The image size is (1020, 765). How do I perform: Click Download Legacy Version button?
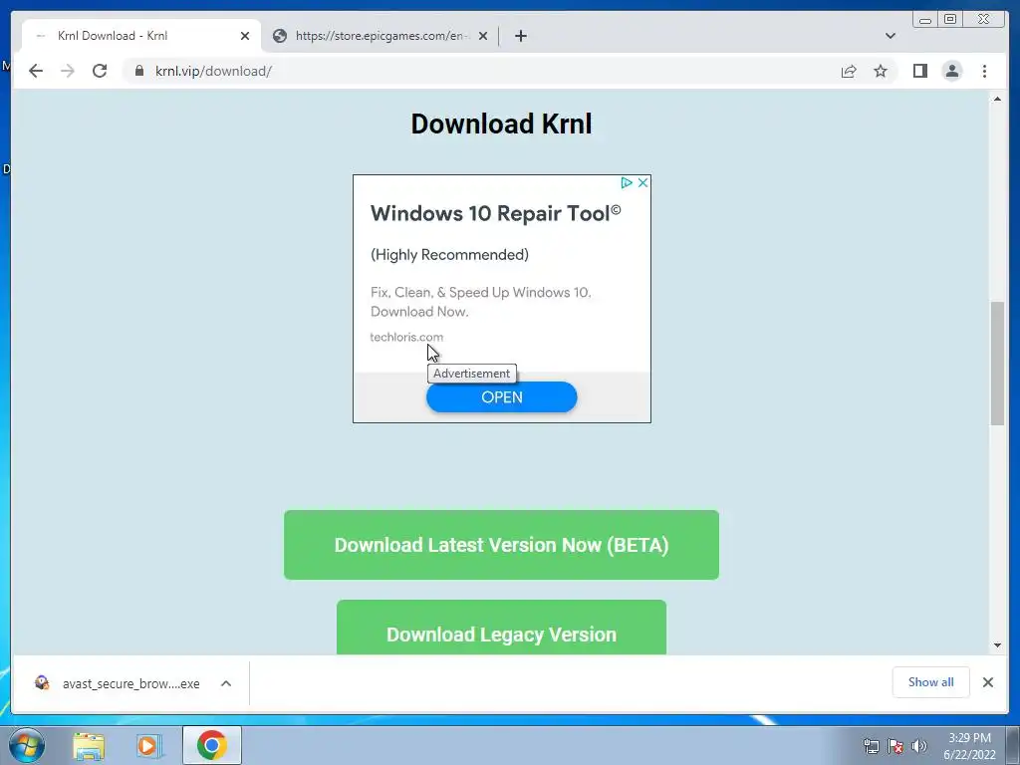[502, 628]
